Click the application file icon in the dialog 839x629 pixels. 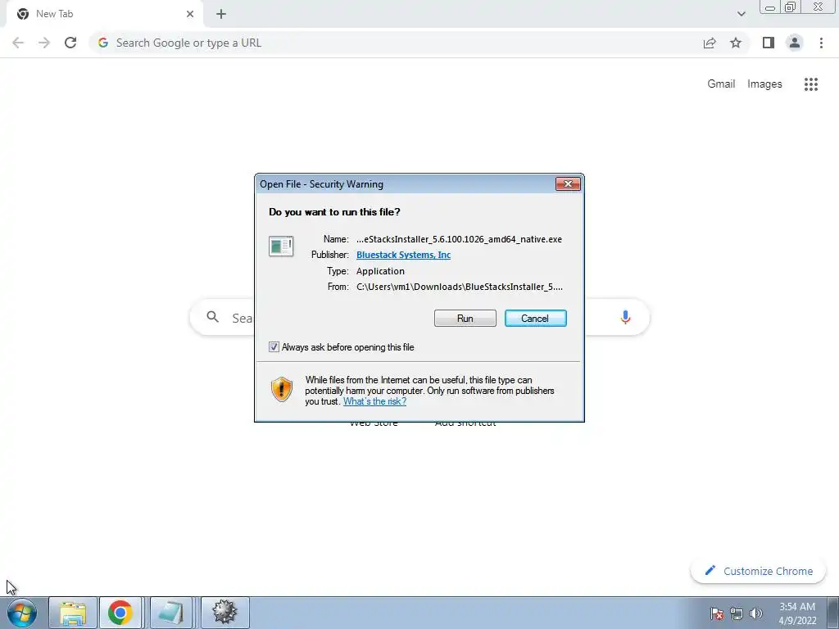pos(281,246)
